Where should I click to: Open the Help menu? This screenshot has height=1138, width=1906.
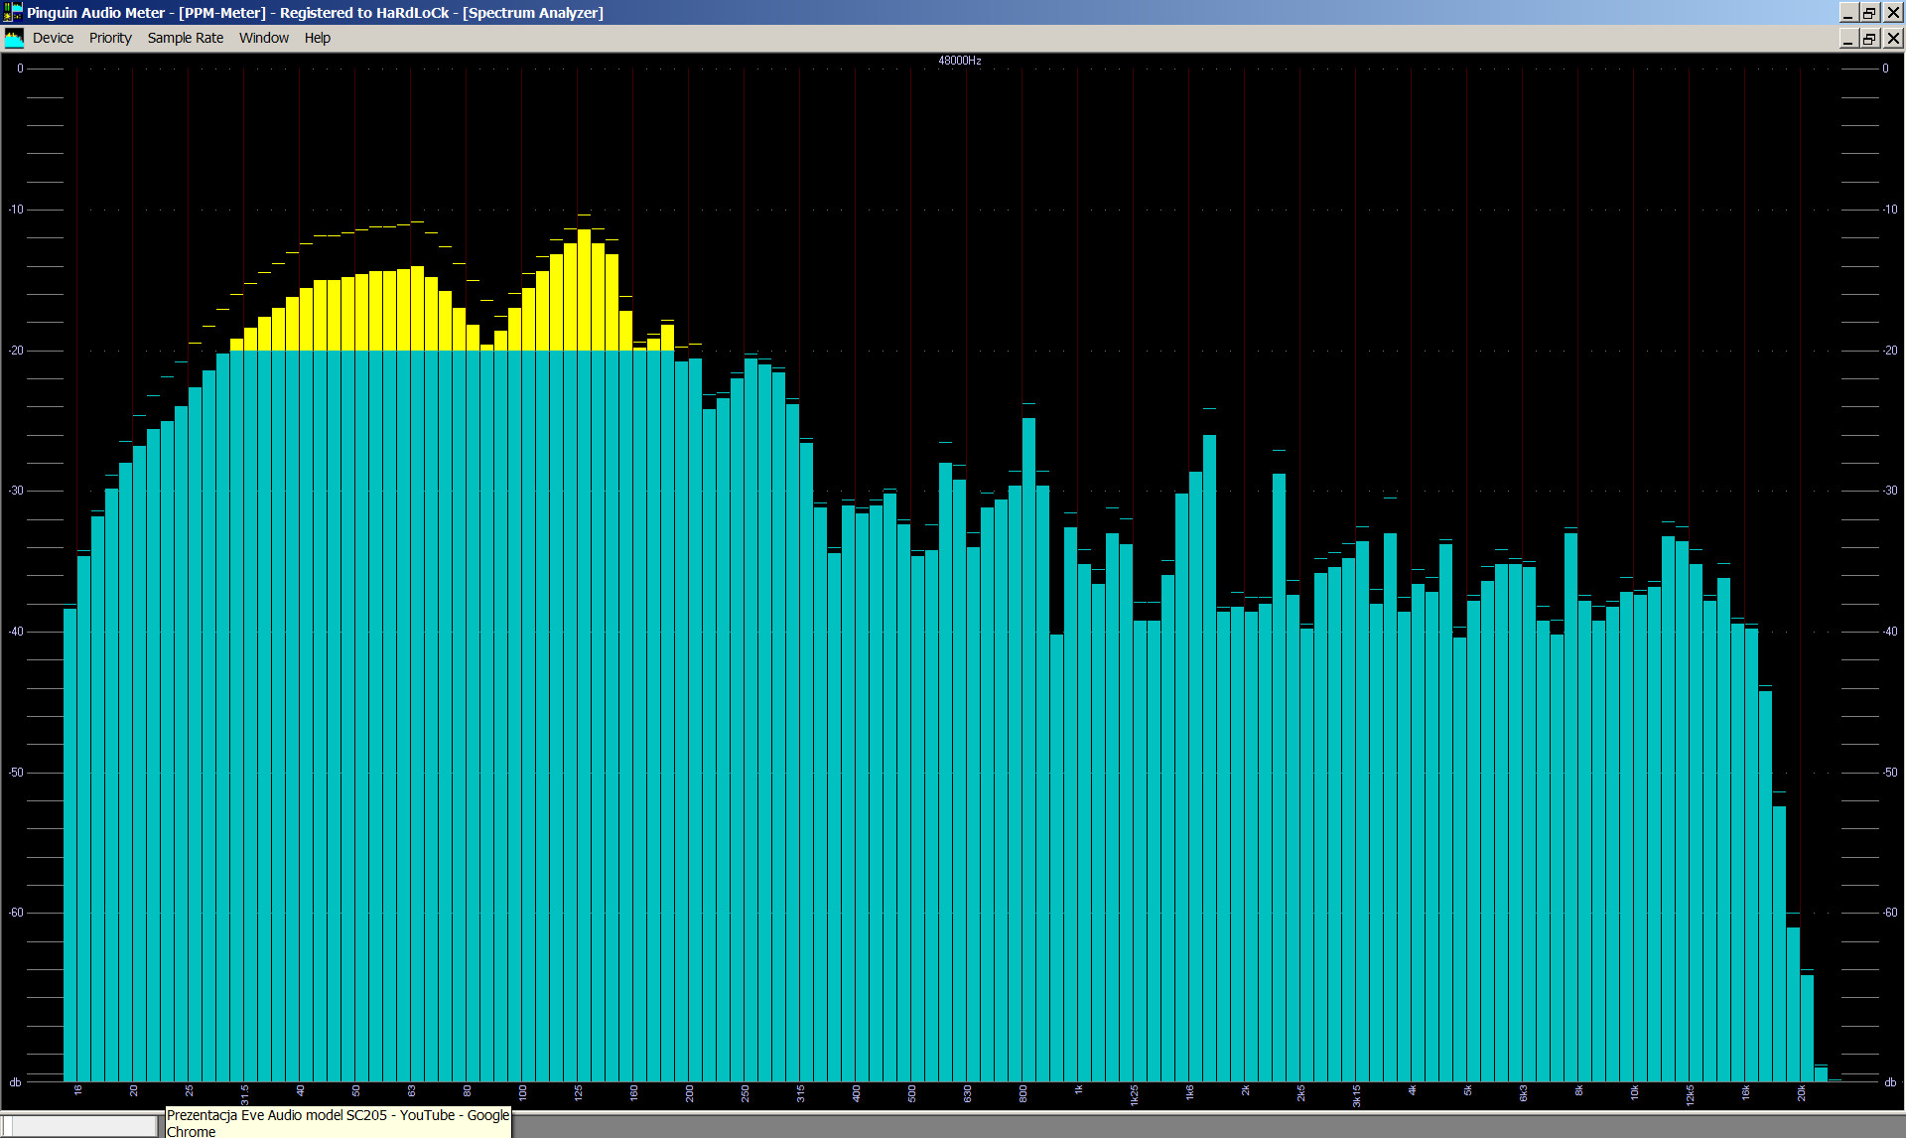click(x=318, y=38)
